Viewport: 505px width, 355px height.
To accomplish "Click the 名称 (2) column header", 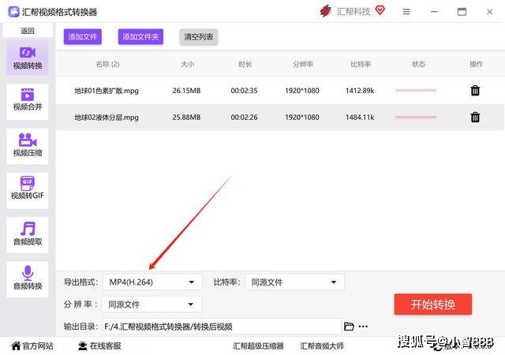I will [x=107, y=64].
